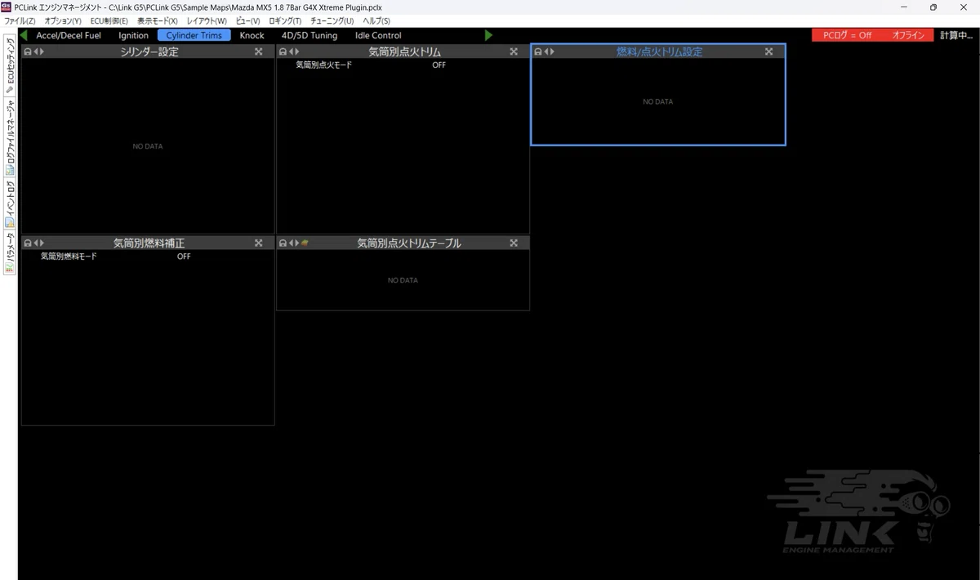Toggle the 気筒別燃料モード OFF setting
The image size is (980, 580).
click(x=184, y=256)
